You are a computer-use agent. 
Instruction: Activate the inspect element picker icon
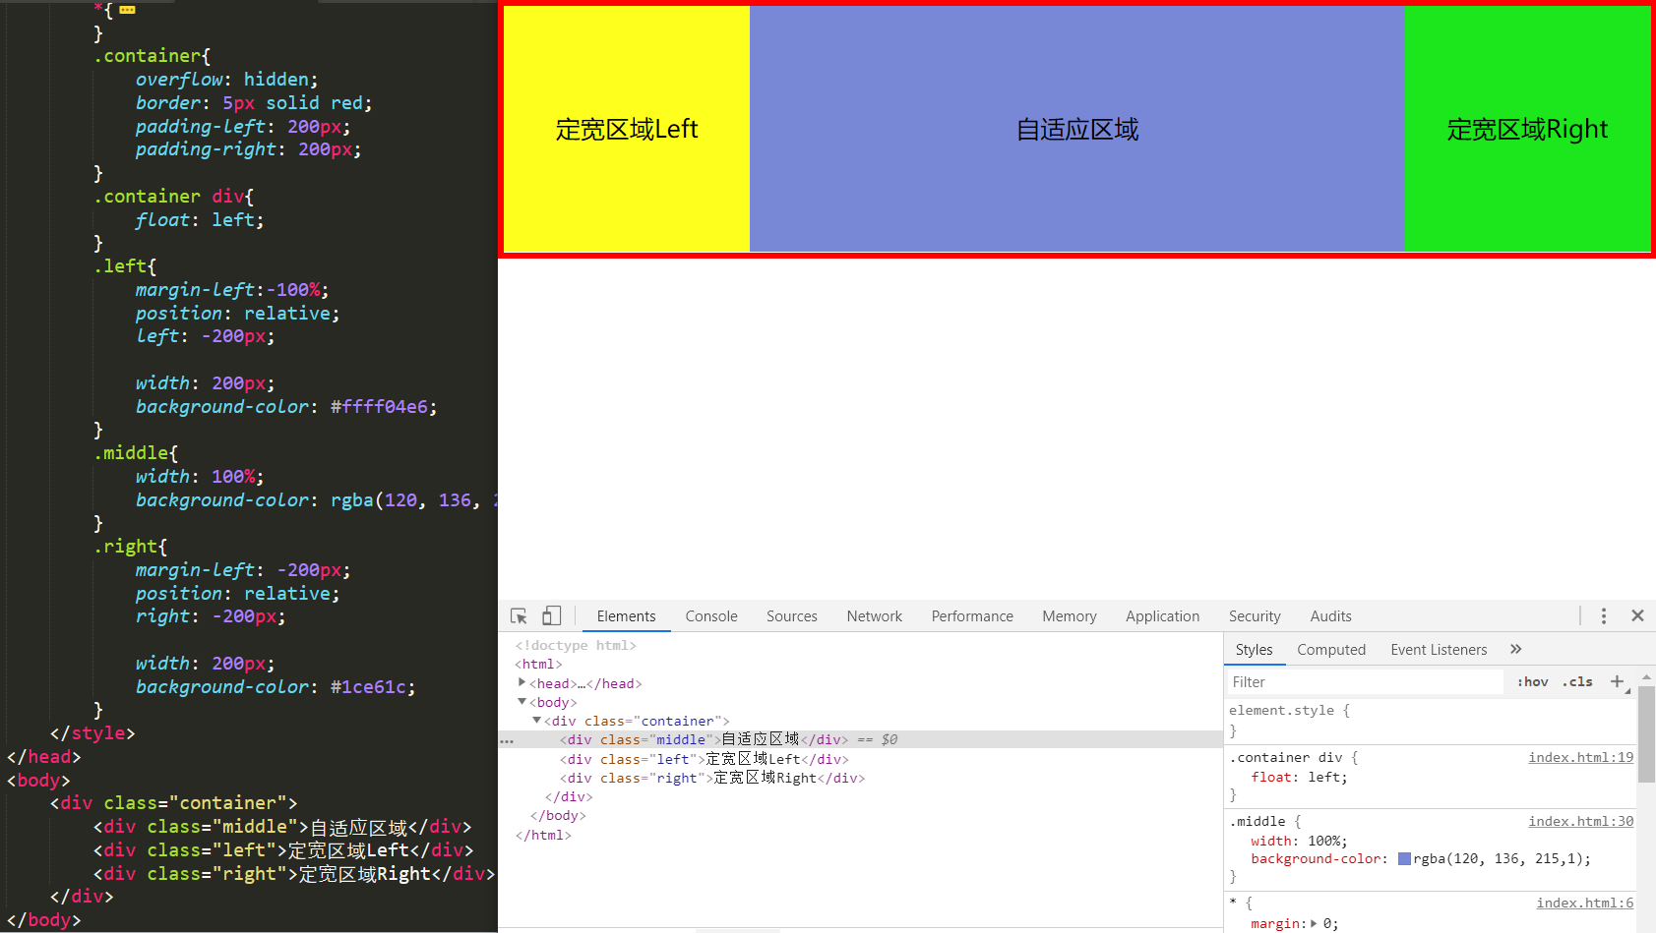coord(519,616)
